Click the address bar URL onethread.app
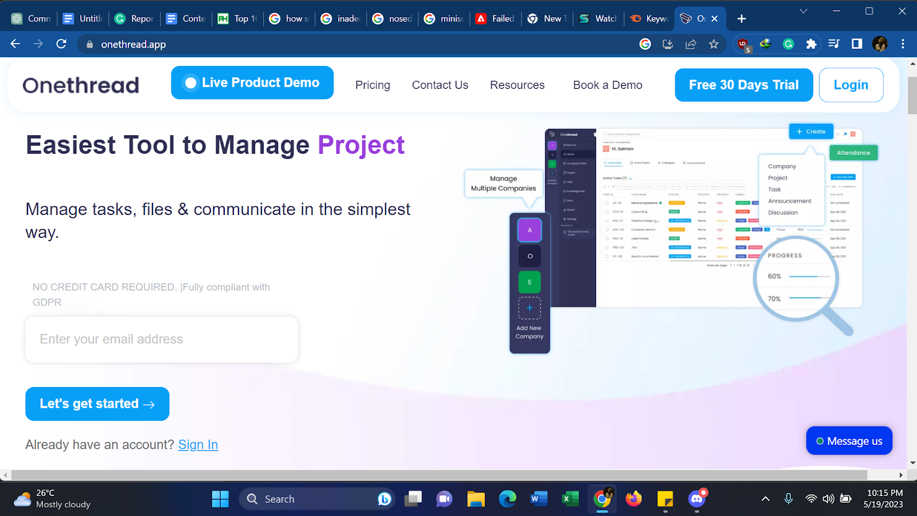The width and height of the screenshot is (917, 516). [x=134, y=44]
